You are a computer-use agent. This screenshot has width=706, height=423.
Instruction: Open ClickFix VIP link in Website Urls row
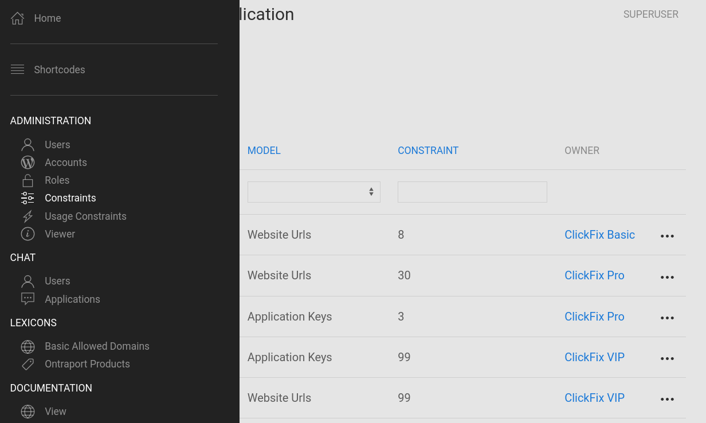(594, 398)
